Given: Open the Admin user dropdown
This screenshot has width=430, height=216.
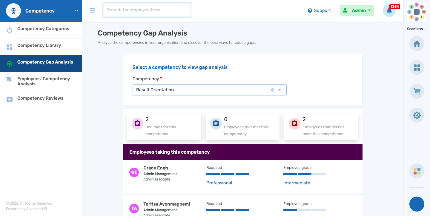Looking at the screenshot, I should pyautogui.click(x=357, y=10).
